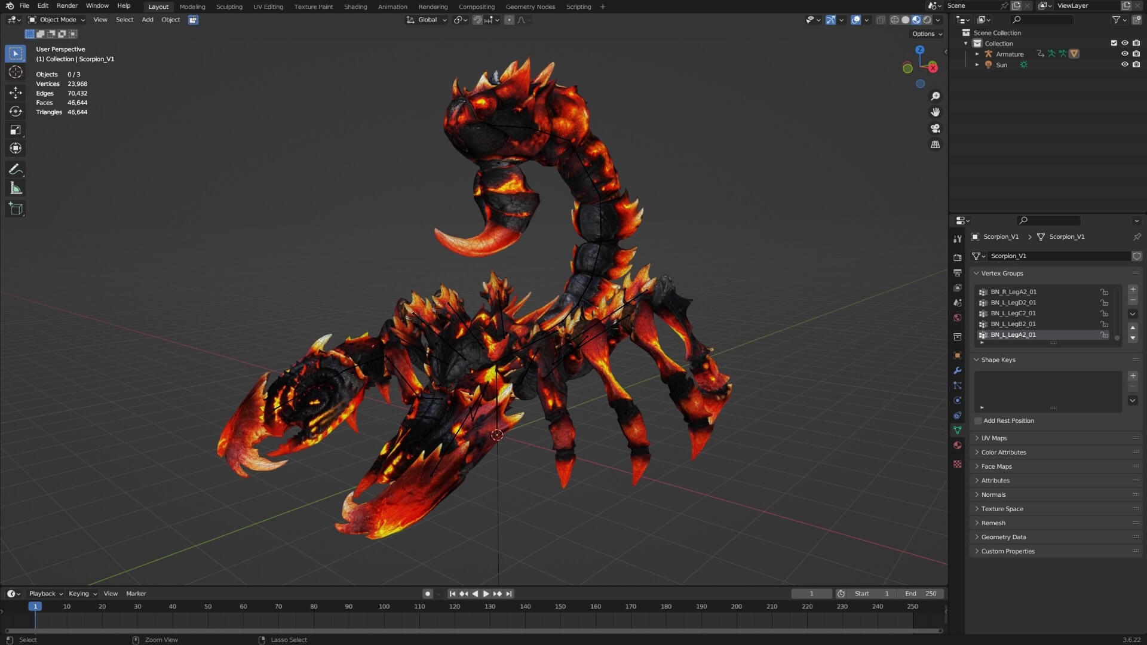Viewport: 1147px width, 645px height.
Task: Click the current frame marker on timeline
Action: pyautogui.click(x=35, y=606)
